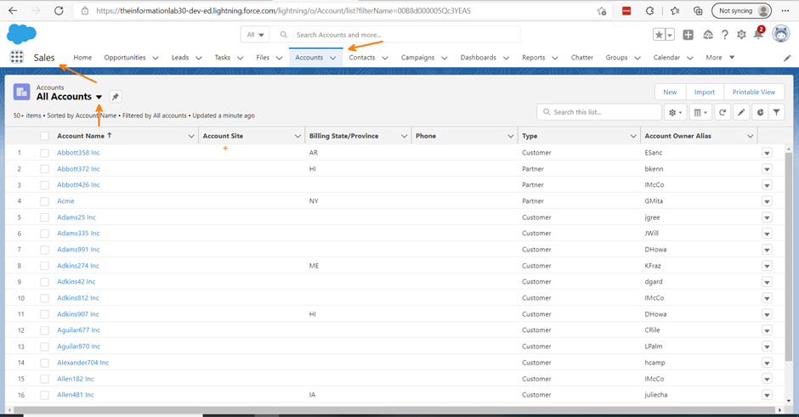Open the App Launcher grid icon
Screen dimensions: 799x417
click(16, 57)
